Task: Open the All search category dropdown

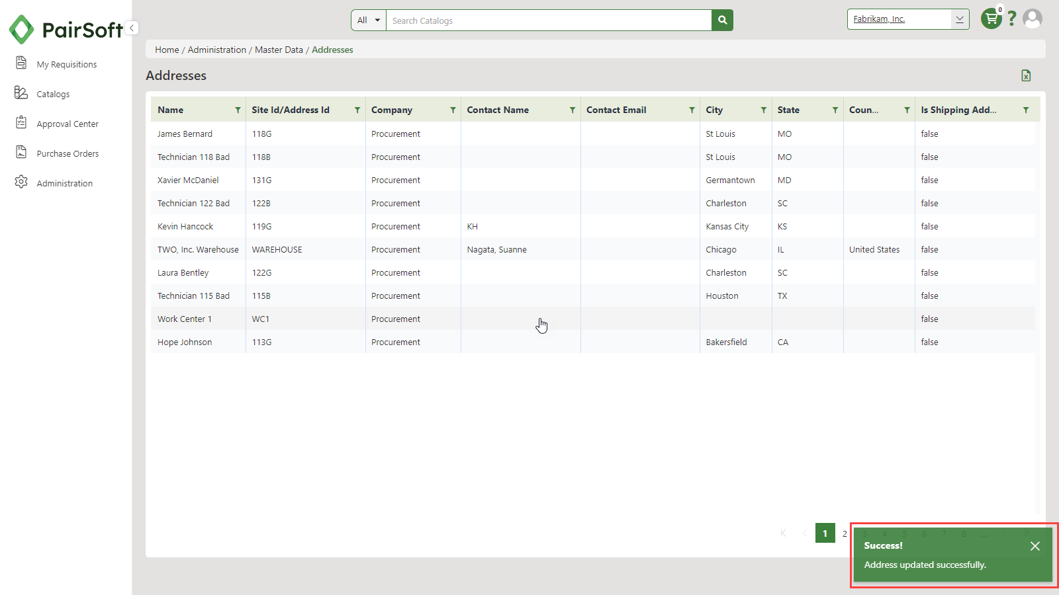Action: click(x=369, y=20)
